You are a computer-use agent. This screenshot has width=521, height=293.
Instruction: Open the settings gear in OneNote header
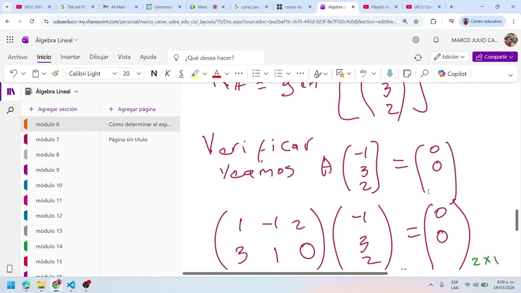[x=416, y=40]
